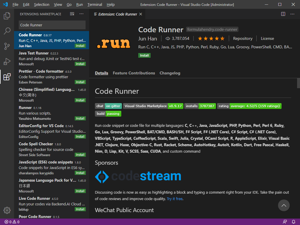Open the Run and Debug view
Viewport: 300px width, 225px height.
click(7, 62)
